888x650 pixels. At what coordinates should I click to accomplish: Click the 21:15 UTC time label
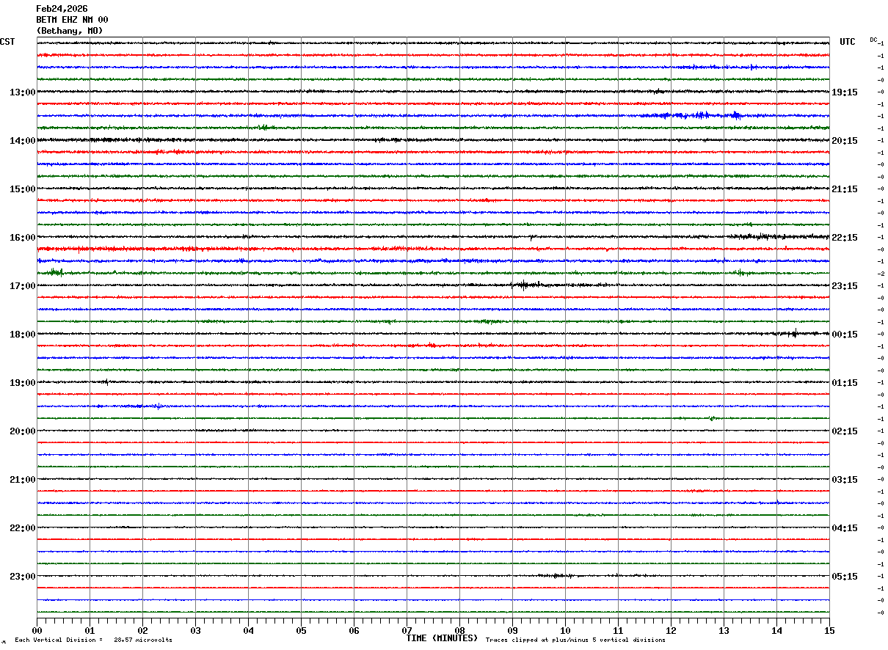tap(844, 189)
